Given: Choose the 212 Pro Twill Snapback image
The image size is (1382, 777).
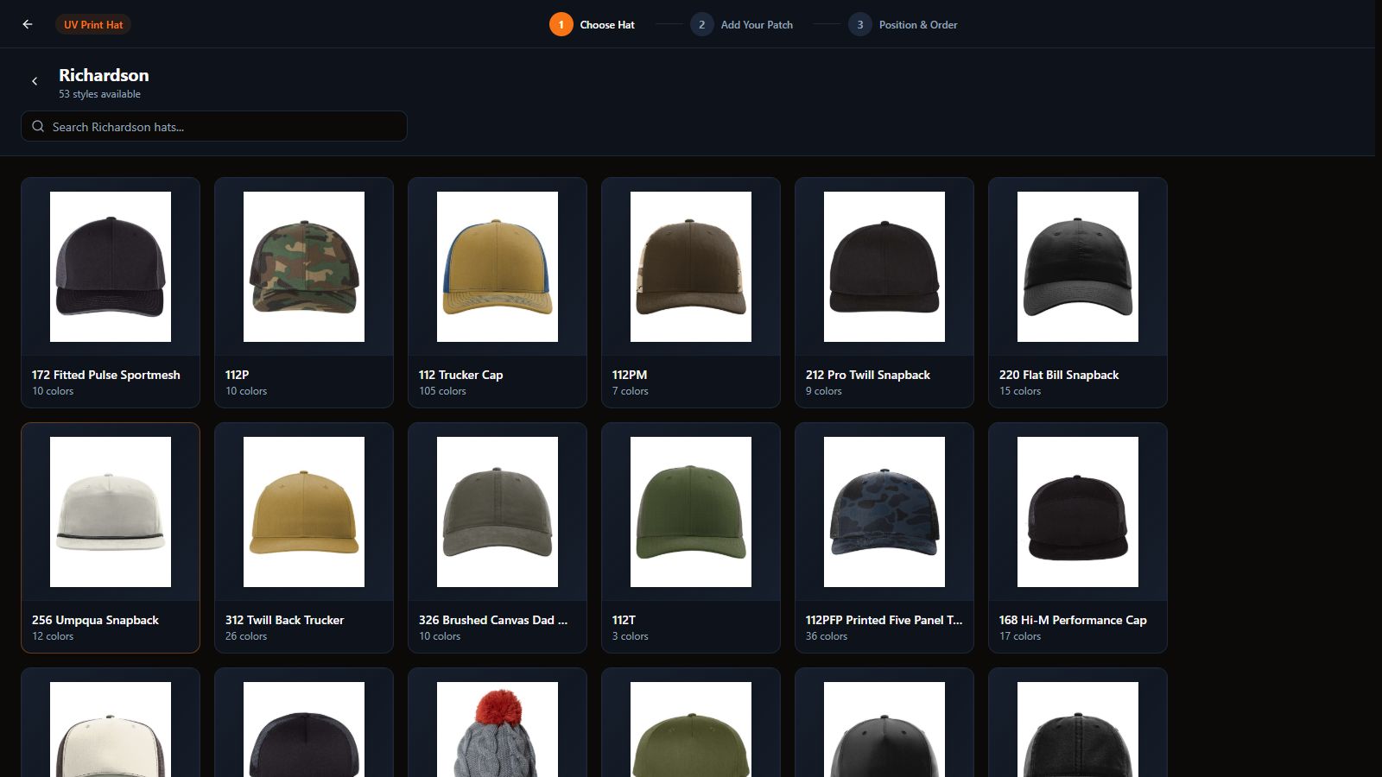Looking at the screenshot, I should click(x=884, y=267).
